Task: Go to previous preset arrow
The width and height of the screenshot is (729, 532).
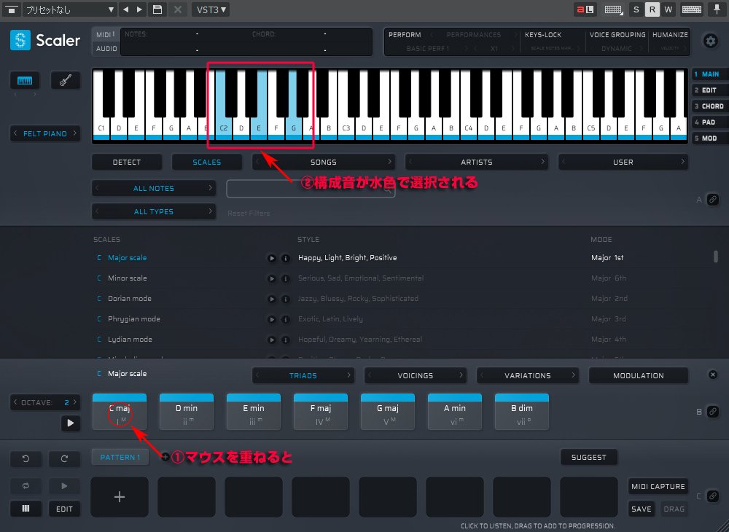Action: coord(125,9)
